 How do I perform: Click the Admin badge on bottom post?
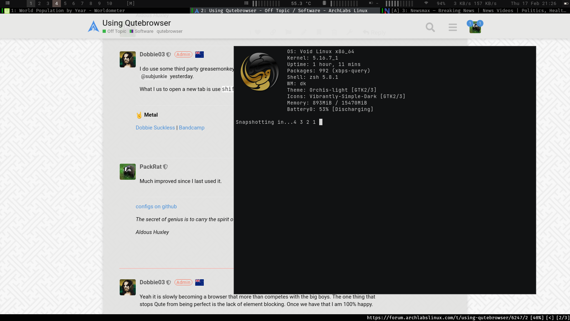click(x=183, y=282)
